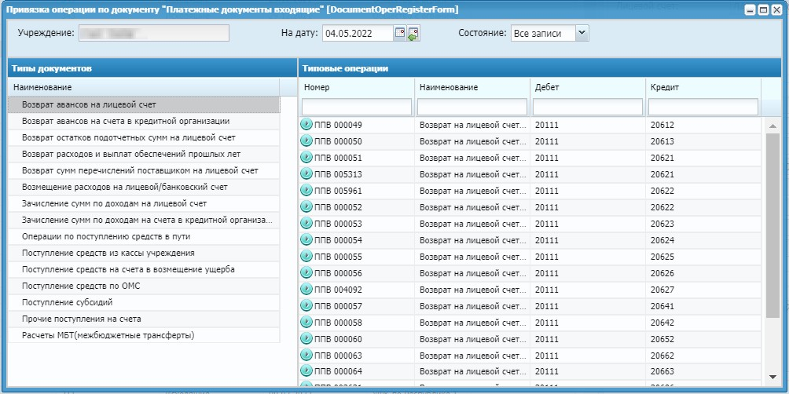
Task: Click debit cell 20111 in row ППВ 000060
Action: tap(588, 339)
